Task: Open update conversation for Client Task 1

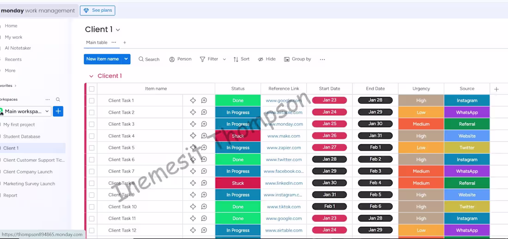Action: tap(204, 100)
